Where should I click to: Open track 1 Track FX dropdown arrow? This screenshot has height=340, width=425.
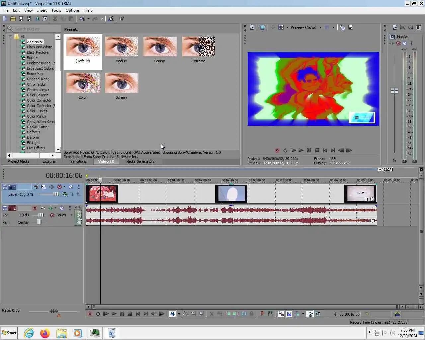pyautogui.click(x=64, y=187)
